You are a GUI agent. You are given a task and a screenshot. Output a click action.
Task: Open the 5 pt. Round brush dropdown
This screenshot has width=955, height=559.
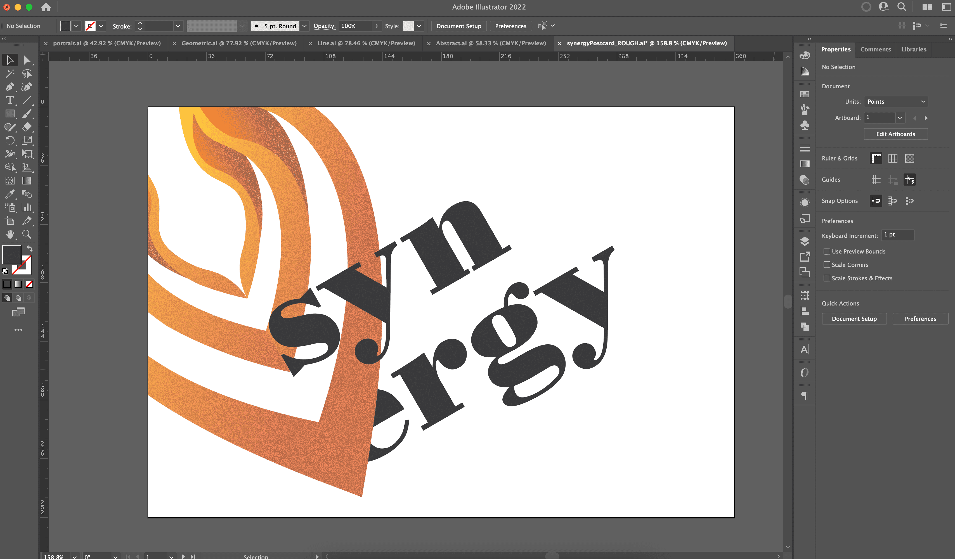[x=304, y=26]
